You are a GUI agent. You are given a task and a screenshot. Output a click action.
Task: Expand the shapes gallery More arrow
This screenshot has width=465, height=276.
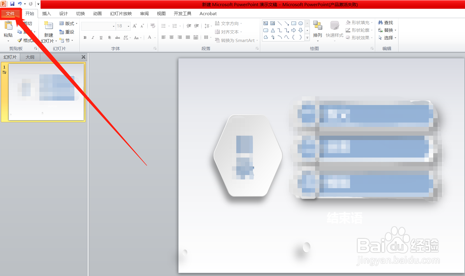tap(307, 37)
